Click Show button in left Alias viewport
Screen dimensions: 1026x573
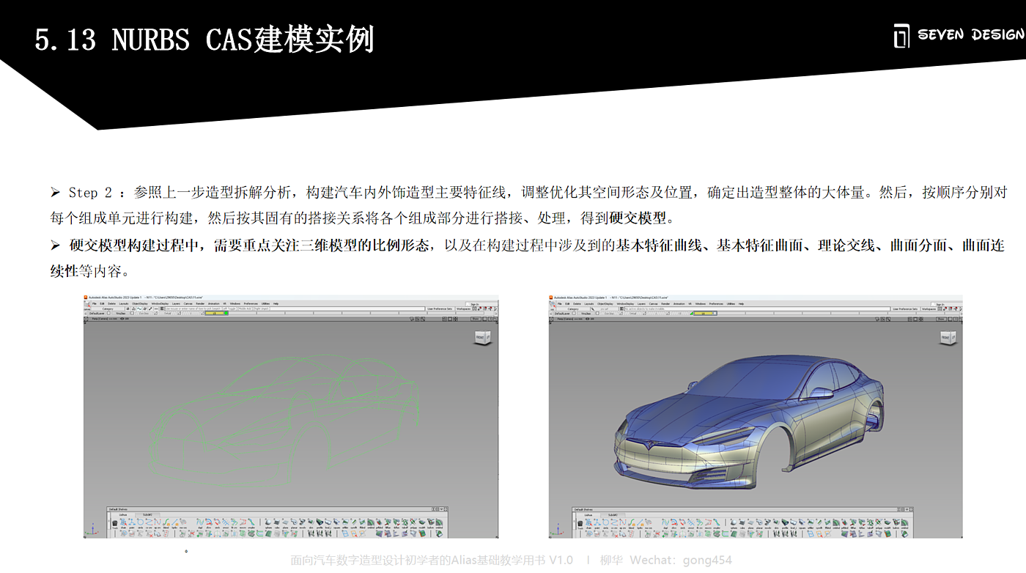[x=476, y=319]
